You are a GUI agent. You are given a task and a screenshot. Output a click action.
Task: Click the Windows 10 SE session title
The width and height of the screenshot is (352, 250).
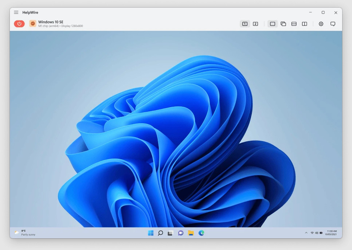click(51, 22)
